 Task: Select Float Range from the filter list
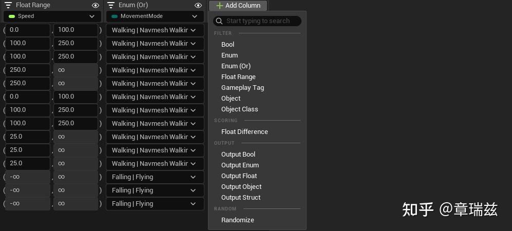[x=238, y=77]
